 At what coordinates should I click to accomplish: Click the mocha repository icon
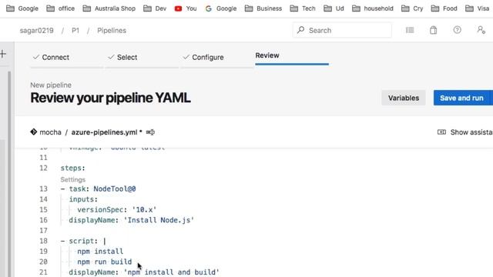point(34,132)
